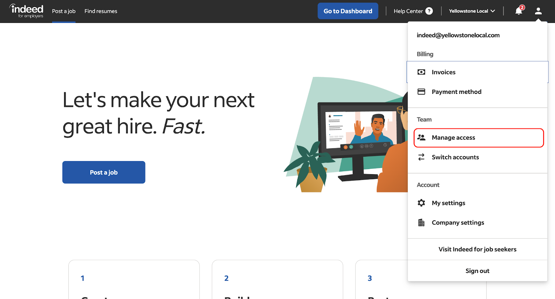Click the user profile icon
This screenshot has width=555, height=299.
click(x=538, y=11)
